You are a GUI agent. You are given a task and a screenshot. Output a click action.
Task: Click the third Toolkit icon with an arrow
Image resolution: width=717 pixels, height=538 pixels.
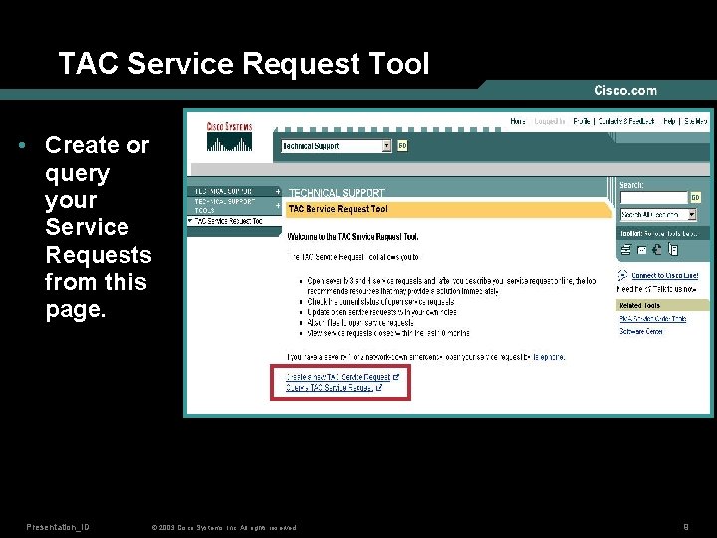click(x=657, y=249)
